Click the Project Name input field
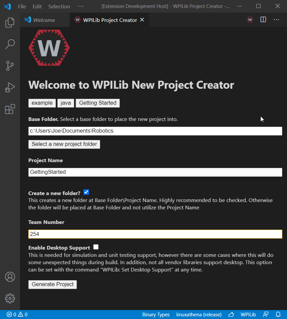Screen dimensions: 287x319 [155, 172]
